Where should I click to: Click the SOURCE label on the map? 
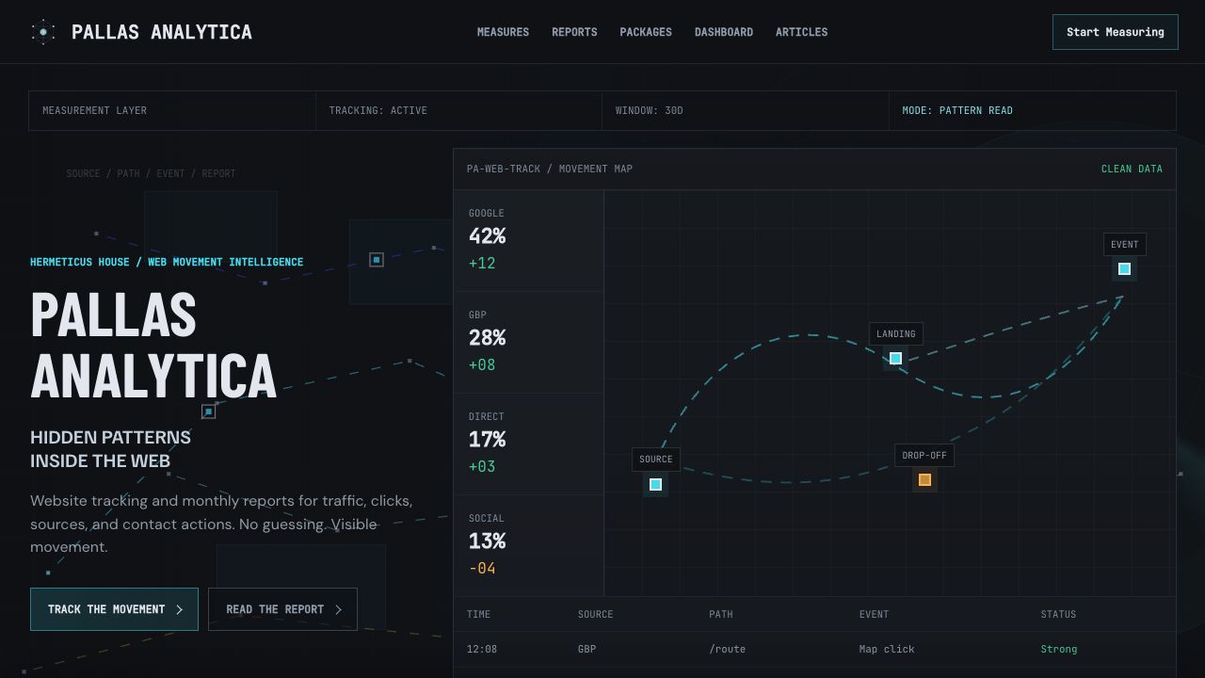click(x=656, y=460)
